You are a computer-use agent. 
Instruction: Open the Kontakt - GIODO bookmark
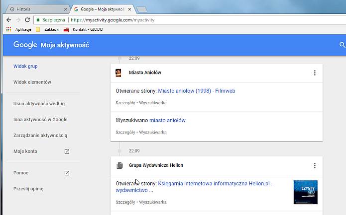[83, 29]
